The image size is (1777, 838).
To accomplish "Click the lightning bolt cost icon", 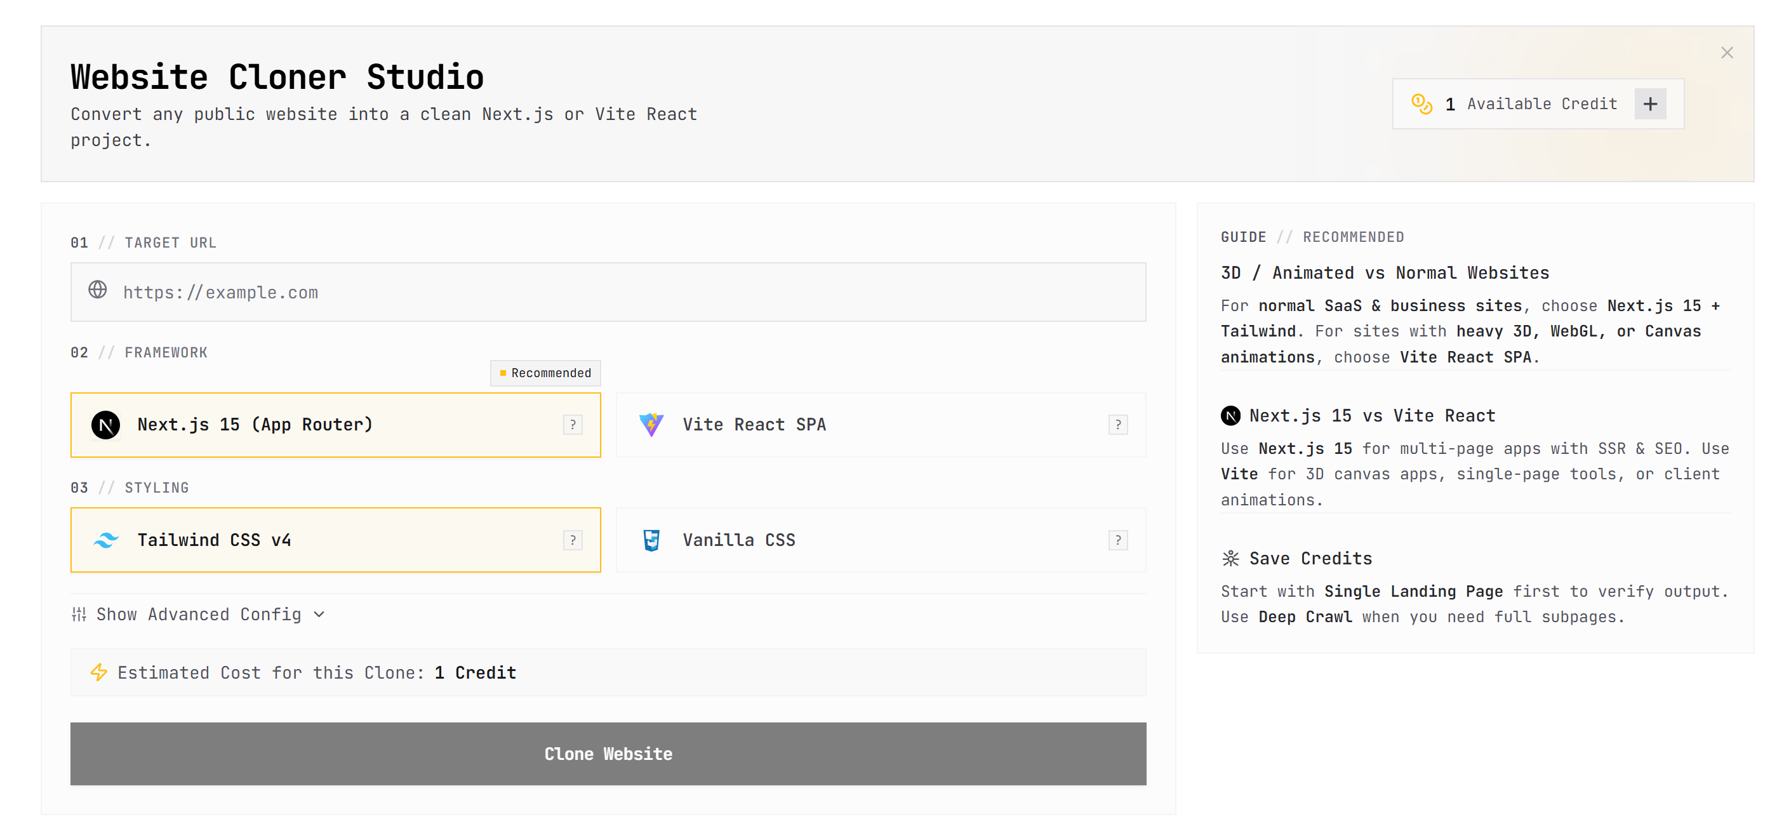I will point(98,672).
